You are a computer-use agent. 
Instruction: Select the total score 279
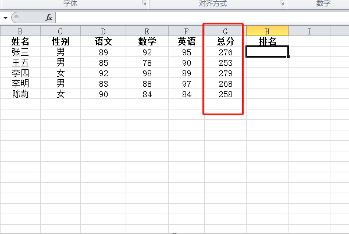(x=225, y=73)
